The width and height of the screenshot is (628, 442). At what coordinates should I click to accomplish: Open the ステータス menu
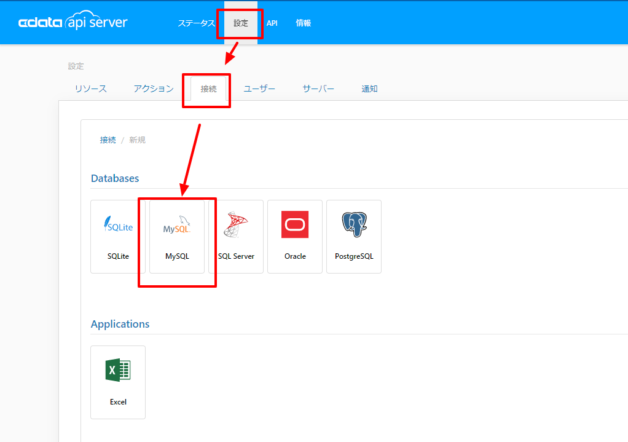pos(196,23)
